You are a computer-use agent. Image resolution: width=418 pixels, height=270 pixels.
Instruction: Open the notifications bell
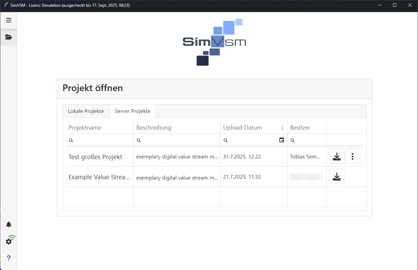pos(9,224)
